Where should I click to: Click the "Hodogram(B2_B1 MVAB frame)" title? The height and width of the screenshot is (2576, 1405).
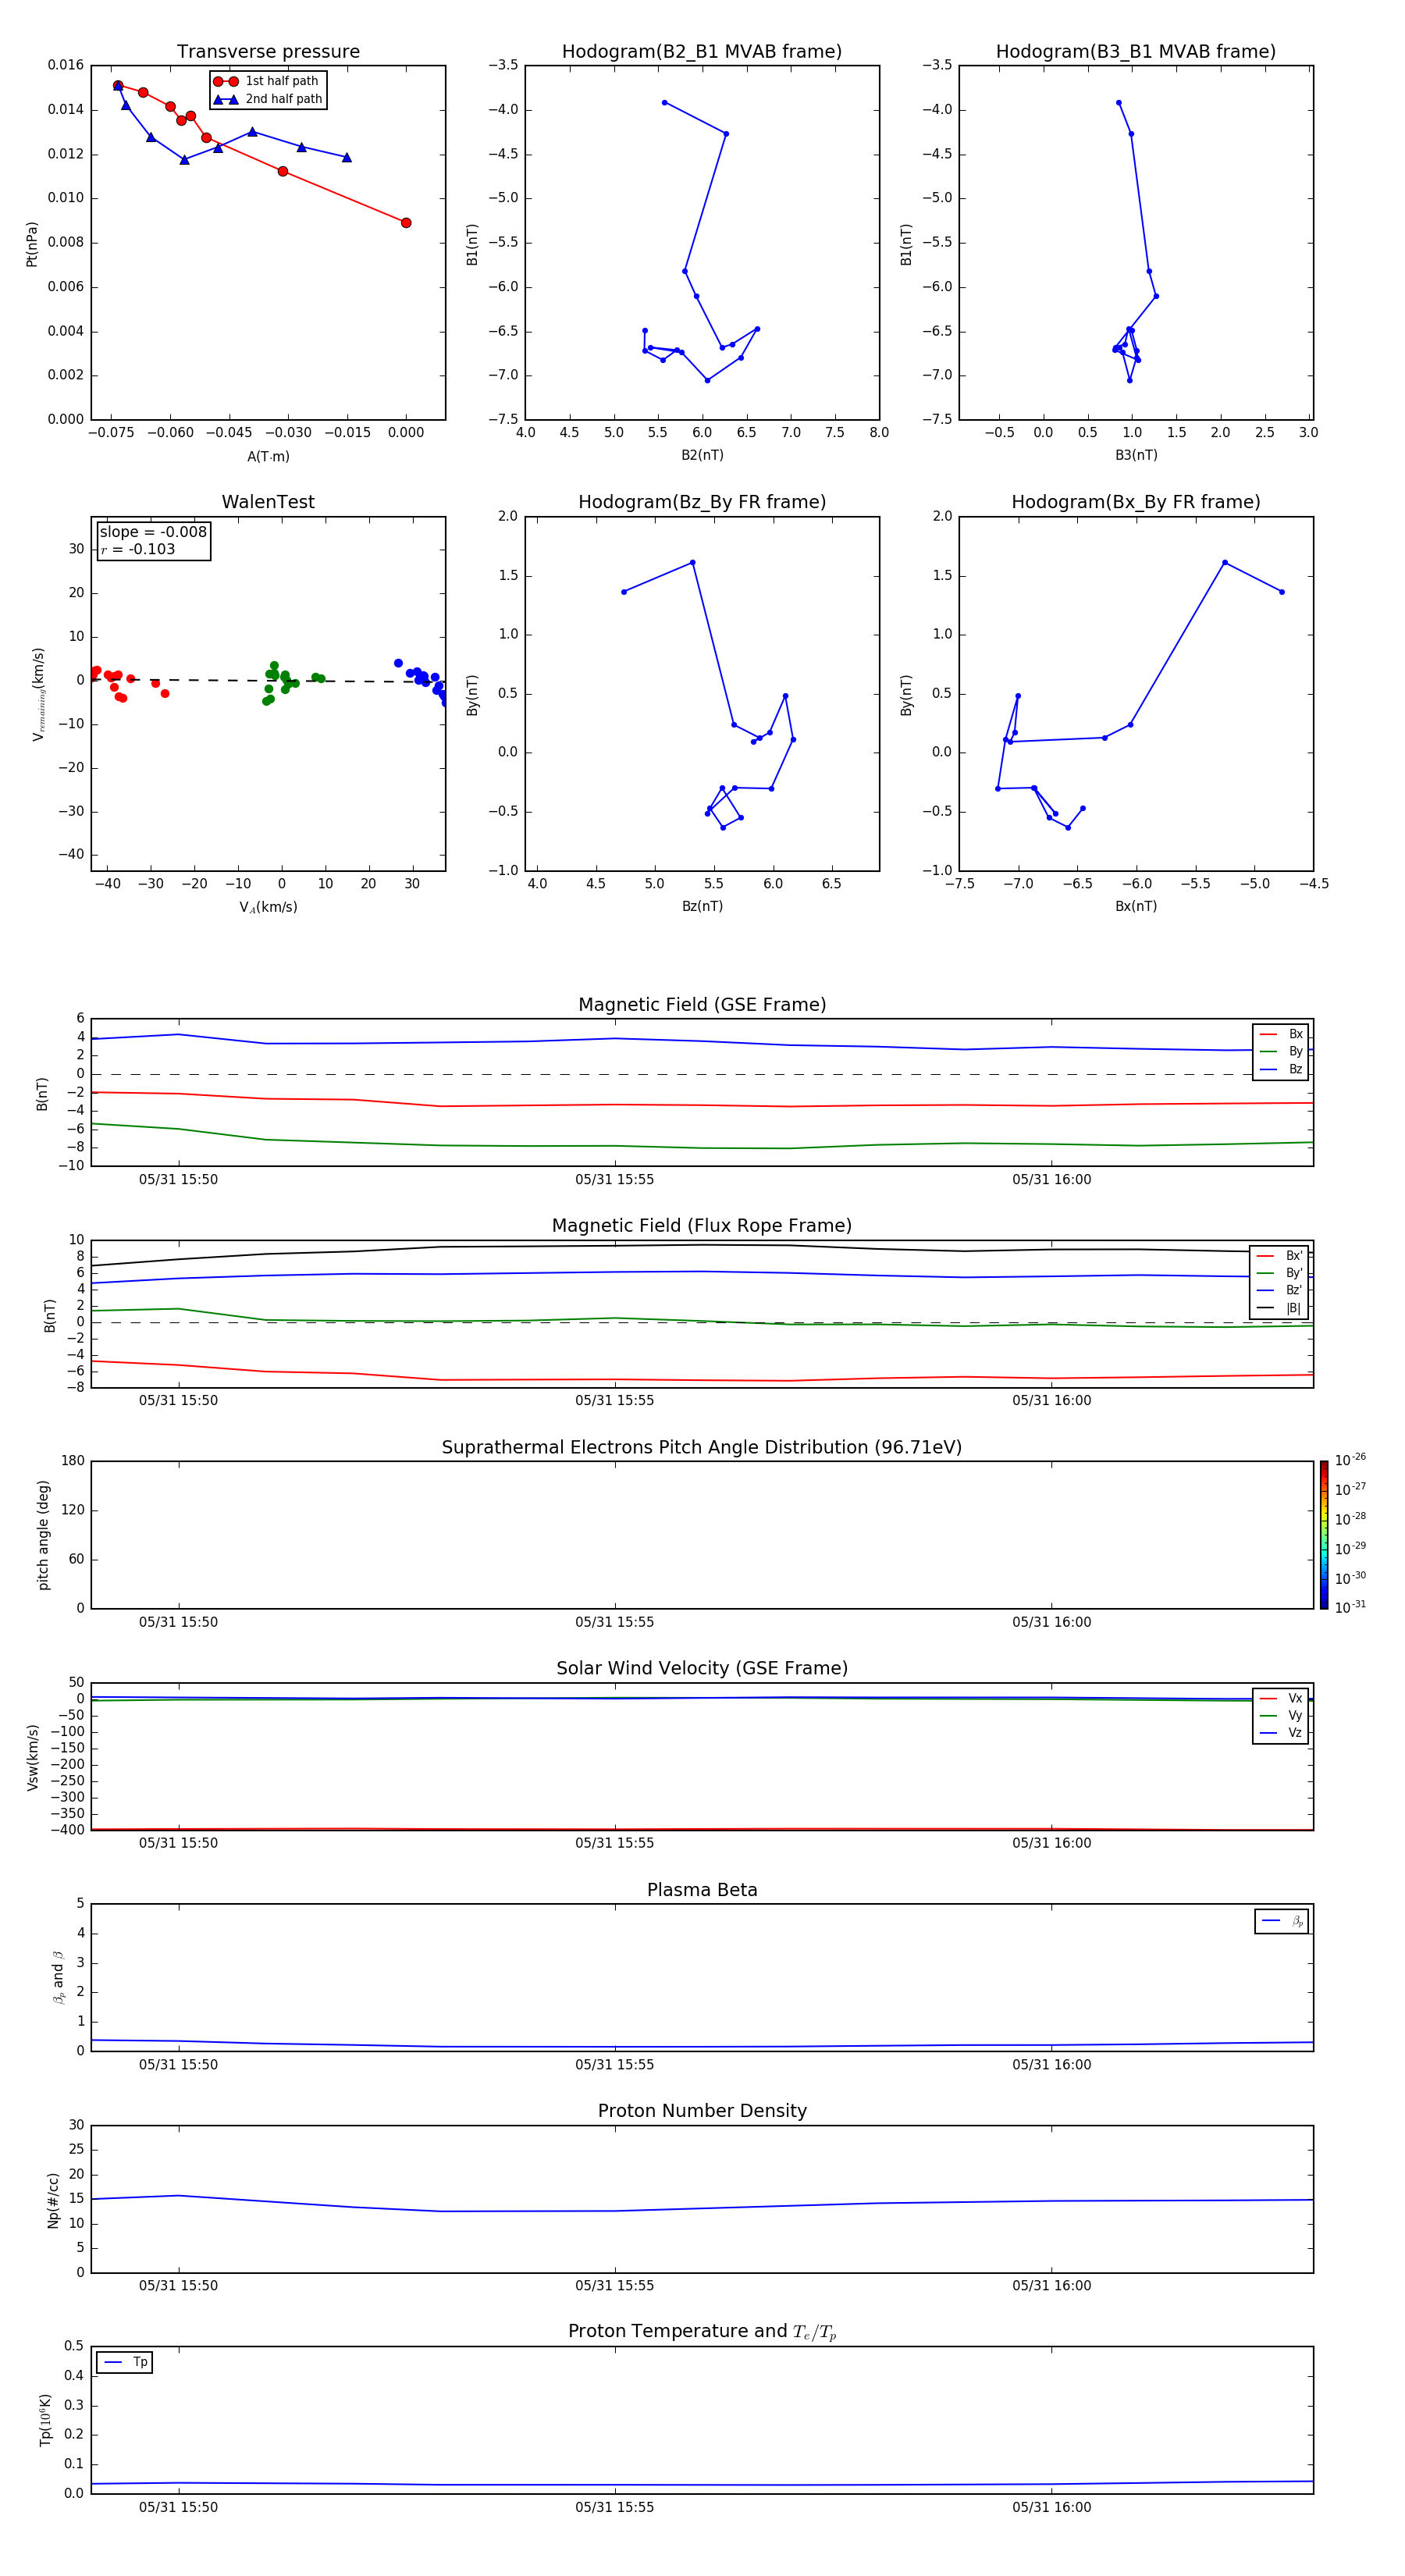pyautogui.click(x=702, y=52)
